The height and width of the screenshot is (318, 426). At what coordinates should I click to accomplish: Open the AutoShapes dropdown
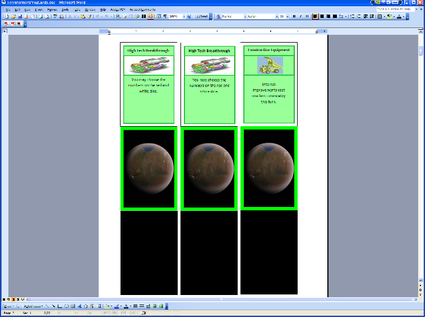point(33,306)
